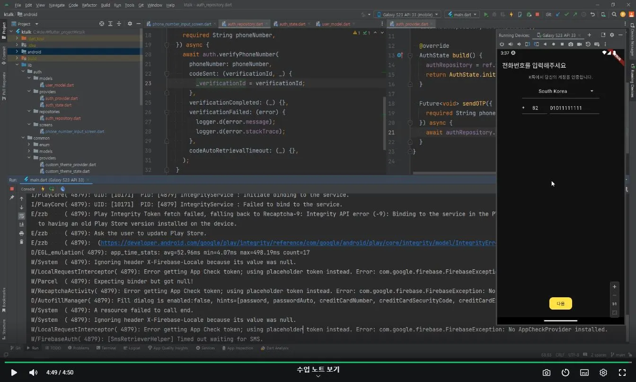Print console output with printer icon

(x=21, y=233)
